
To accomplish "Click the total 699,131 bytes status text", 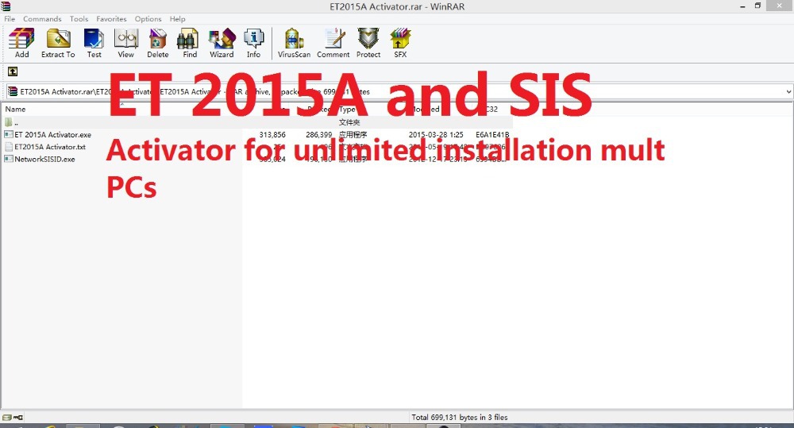I will point(459,418).
